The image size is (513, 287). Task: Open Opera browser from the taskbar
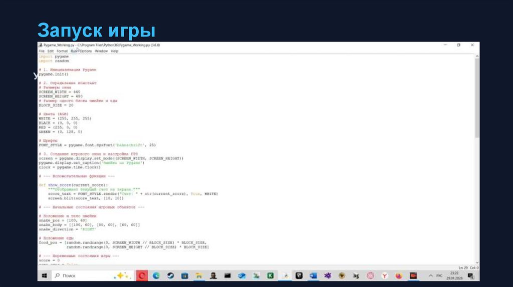tap(370, 275)
